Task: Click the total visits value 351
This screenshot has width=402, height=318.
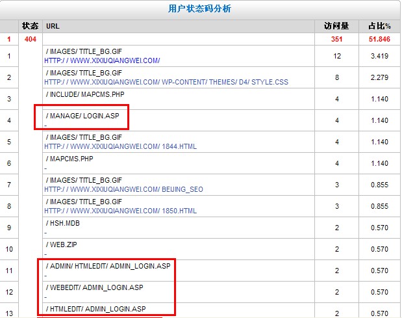Action: coord(336,40)
